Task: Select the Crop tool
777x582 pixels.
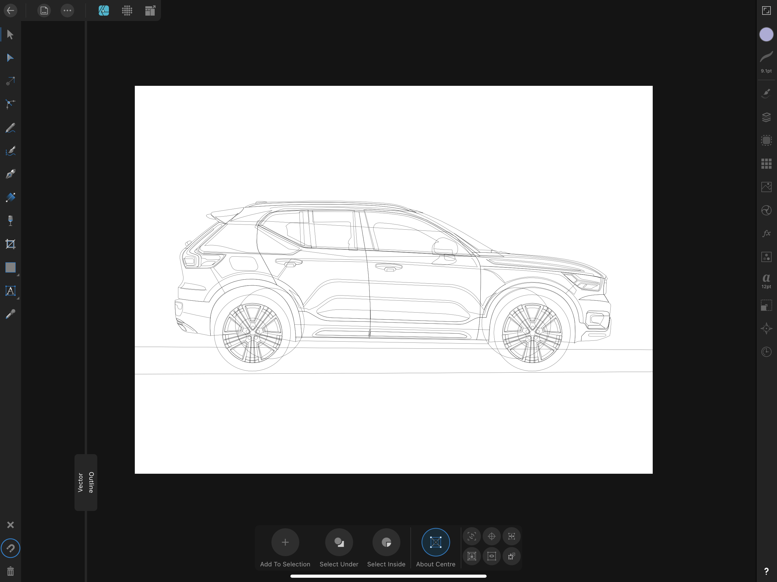Action: [10, 244]
